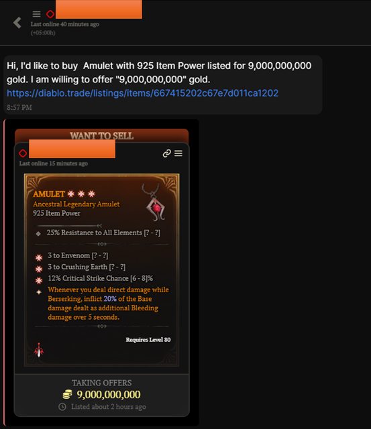The width and height of the screenshot is (371, 429).
Task: Click the red diamond icon on listing card
Action: click(x=23, y=154)
